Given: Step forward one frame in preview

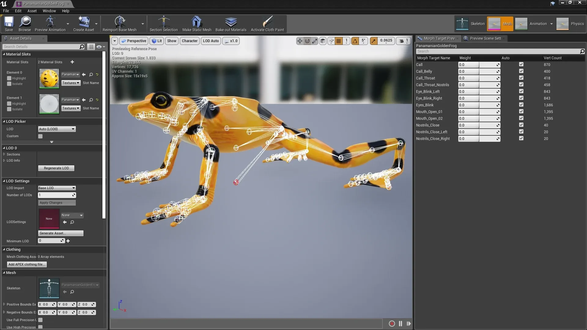Looking at the screenshot, I should point(409,324).
